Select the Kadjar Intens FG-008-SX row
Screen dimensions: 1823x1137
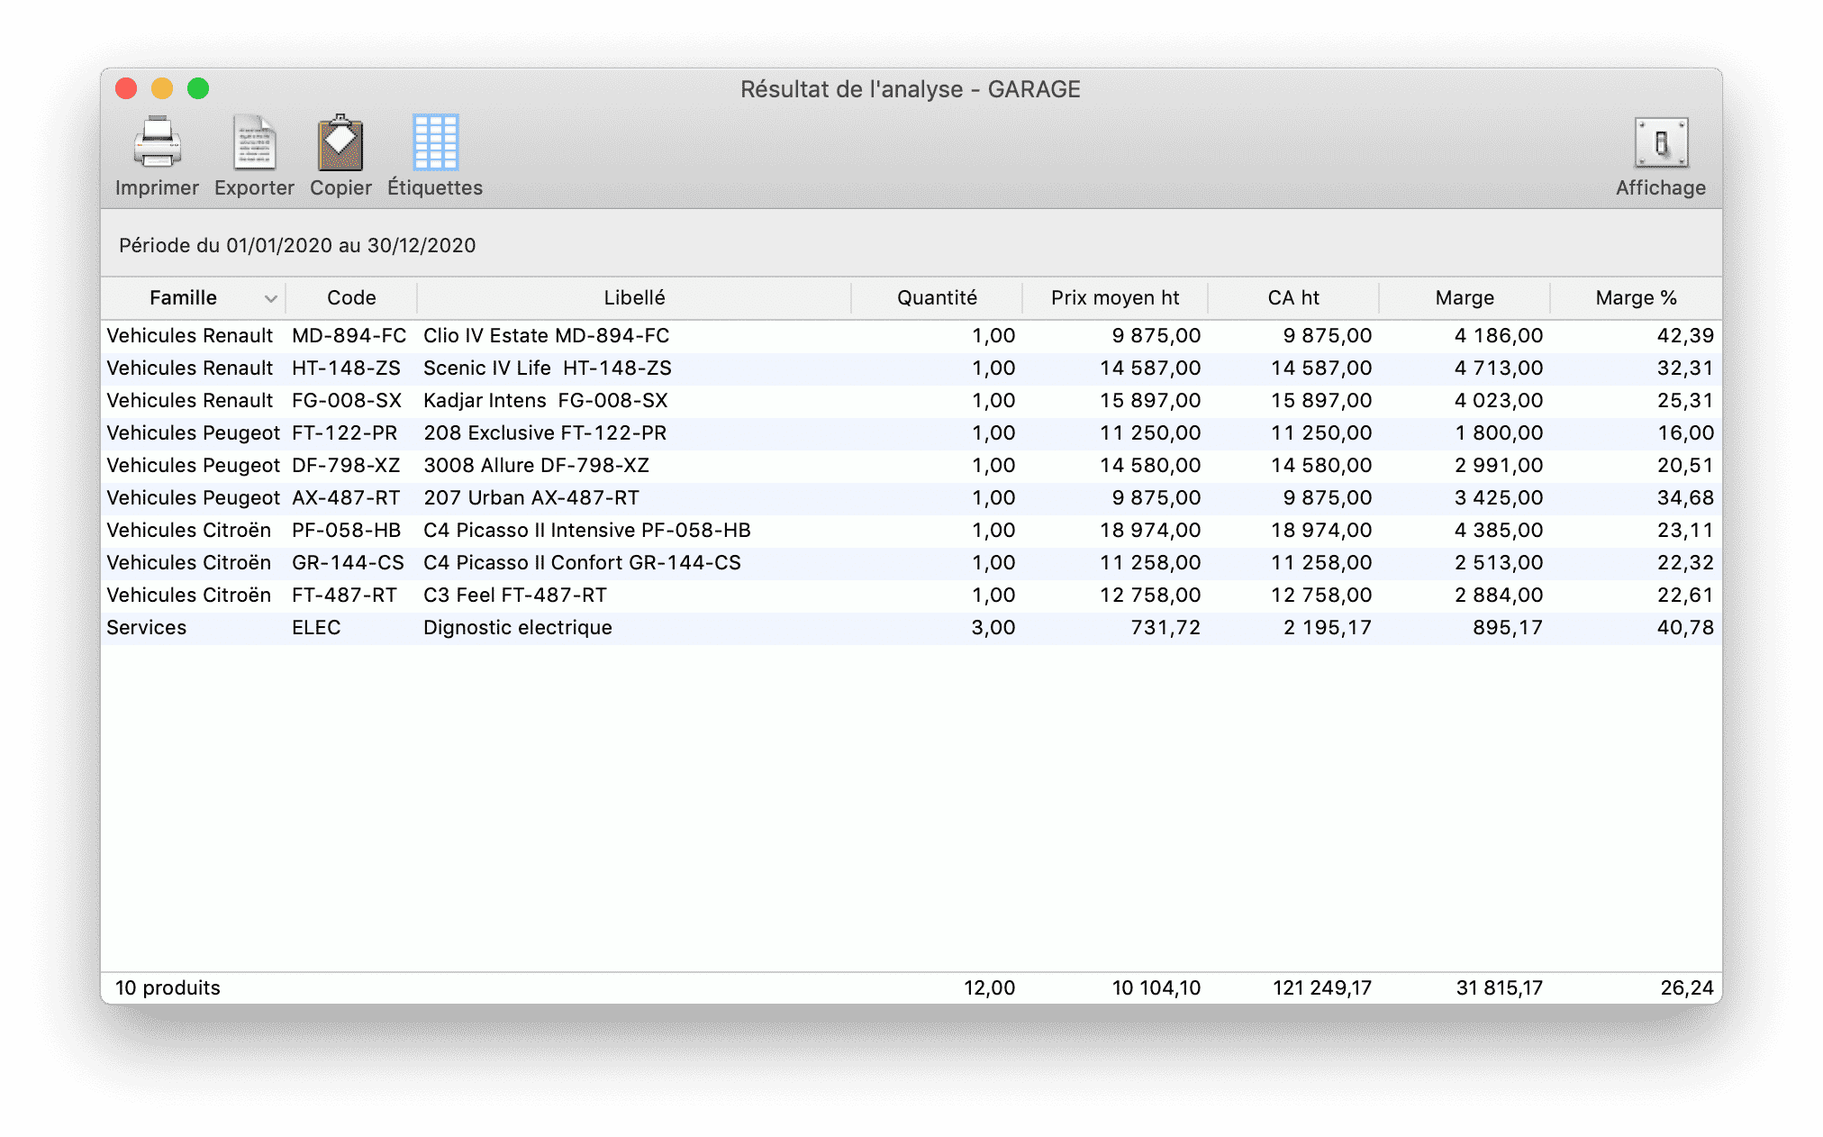(x=911, y=401)
